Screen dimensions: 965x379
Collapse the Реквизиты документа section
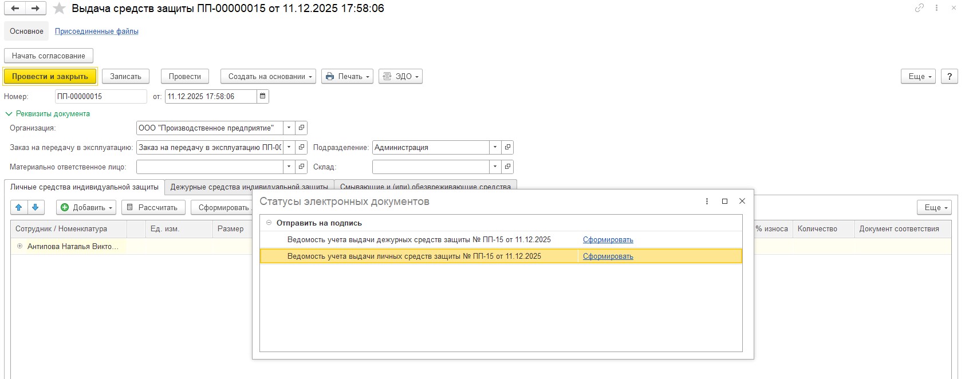(9, 114)
